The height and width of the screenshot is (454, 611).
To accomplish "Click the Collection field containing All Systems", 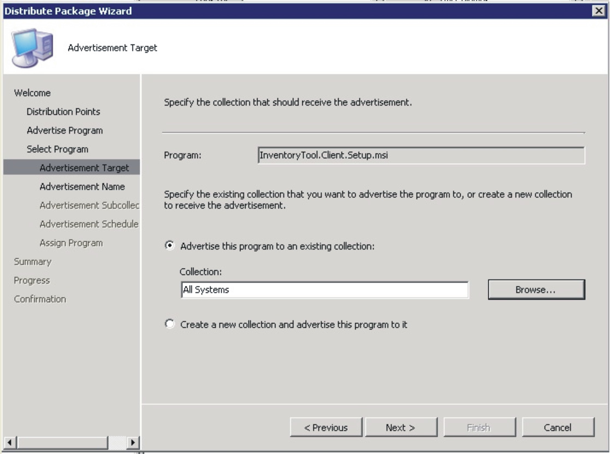I will click(325, 290).
